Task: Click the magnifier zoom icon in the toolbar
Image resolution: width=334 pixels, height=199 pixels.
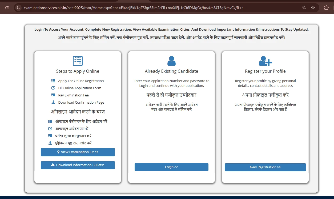Action: [304, 8]
